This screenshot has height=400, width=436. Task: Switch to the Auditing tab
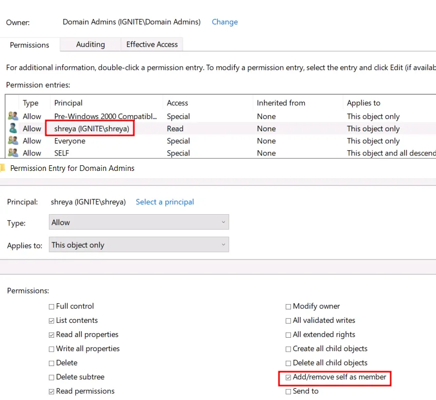(x=90, y=45)
